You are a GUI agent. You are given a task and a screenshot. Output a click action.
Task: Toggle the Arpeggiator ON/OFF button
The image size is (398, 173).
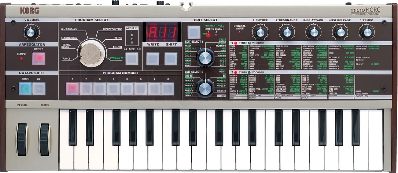coord(39,58)
